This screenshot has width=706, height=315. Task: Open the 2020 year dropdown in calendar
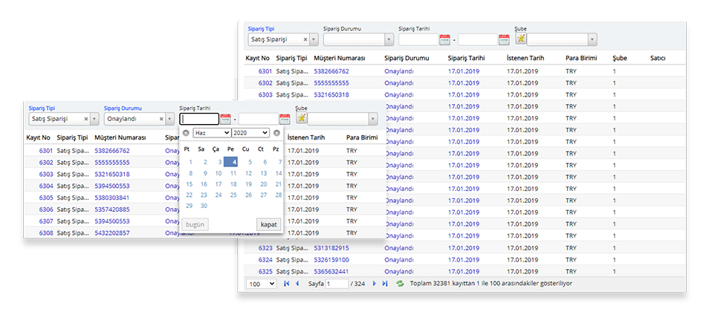click(250, 132)
